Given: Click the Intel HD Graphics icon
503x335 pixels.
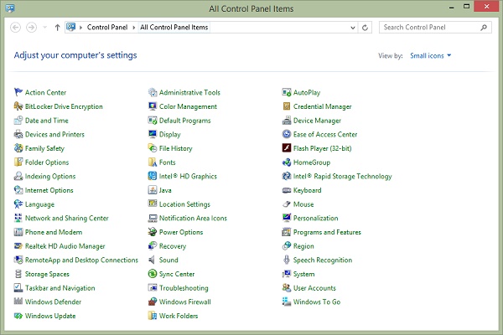Looking at the screenshot, I should [x=153, y=176].
